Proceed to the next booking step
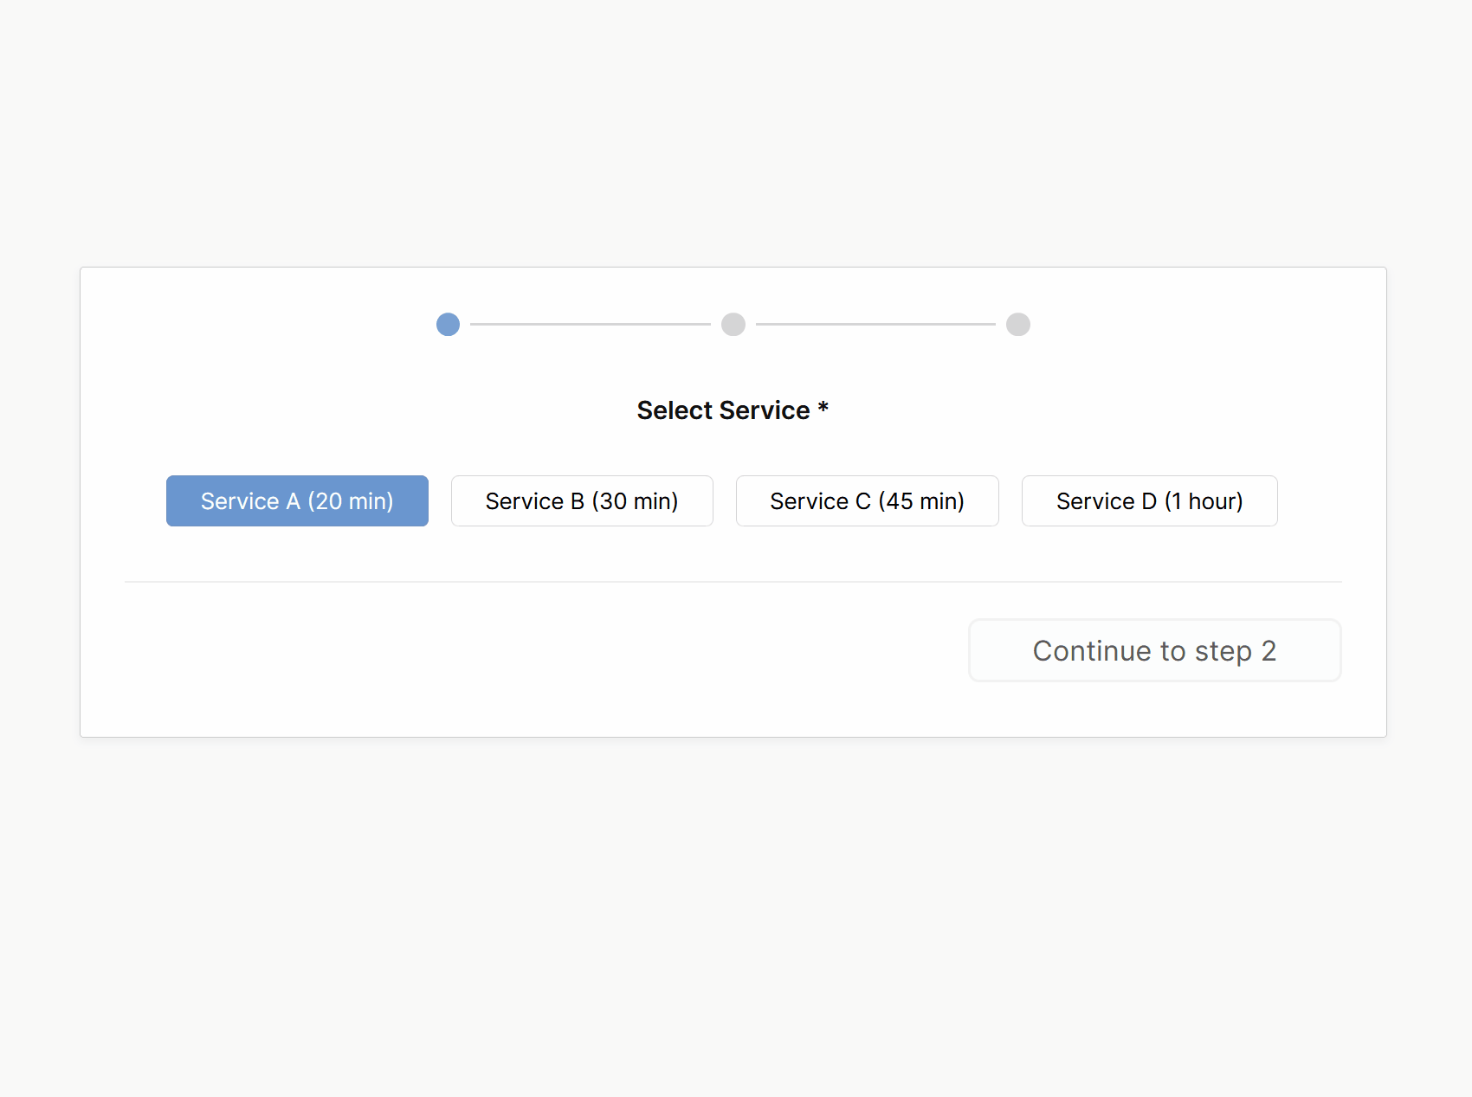1472x1097 pixels. tap(1154, 650)
